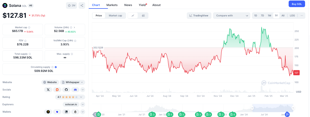Click the 127 current price label

[x=297, y=73]
